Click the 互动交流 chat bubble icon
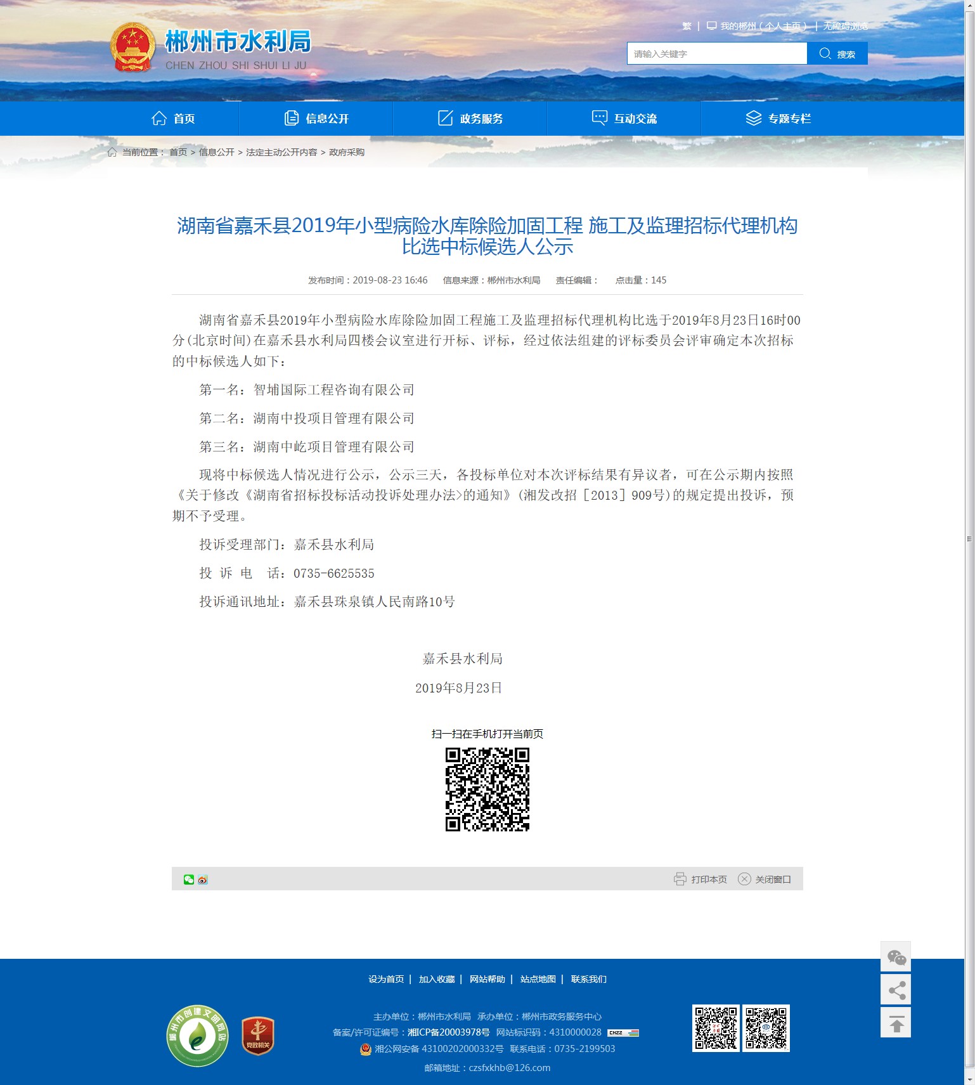Screen dimensions: 975x1085 (x=600, y=118)
